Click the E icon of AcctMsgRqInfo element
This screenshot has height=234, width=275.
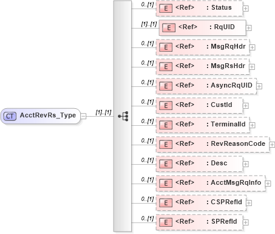166,184
